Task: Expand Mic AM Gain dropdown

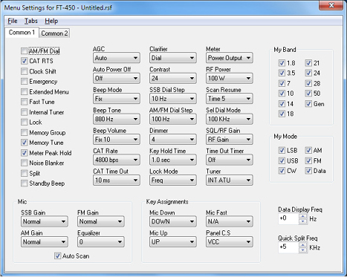Action: pyautogui.click(x=45, y=242)
